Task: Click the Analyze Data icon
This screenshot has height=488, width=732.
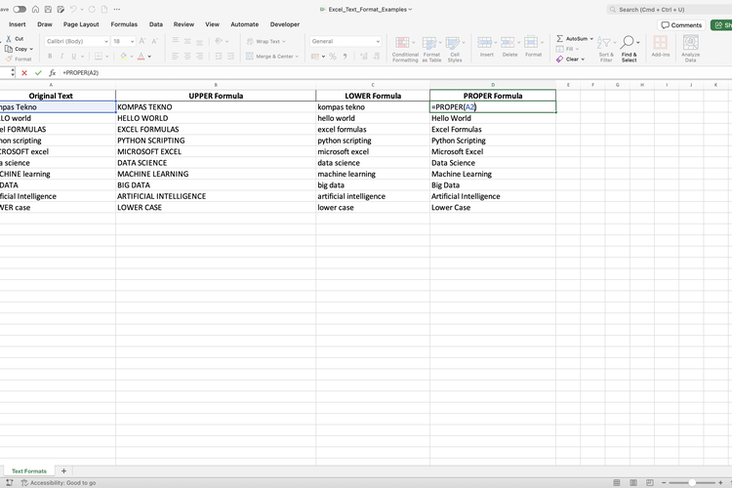Action: pyautogui.click(x=690, y=47)
